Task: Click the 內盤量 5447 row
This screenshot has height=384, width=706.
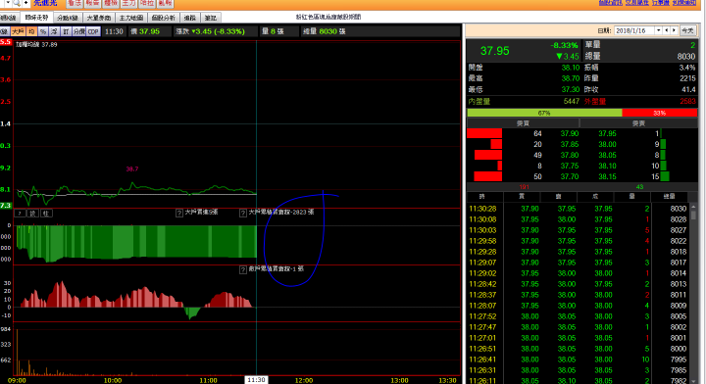Action: (525, 101)
